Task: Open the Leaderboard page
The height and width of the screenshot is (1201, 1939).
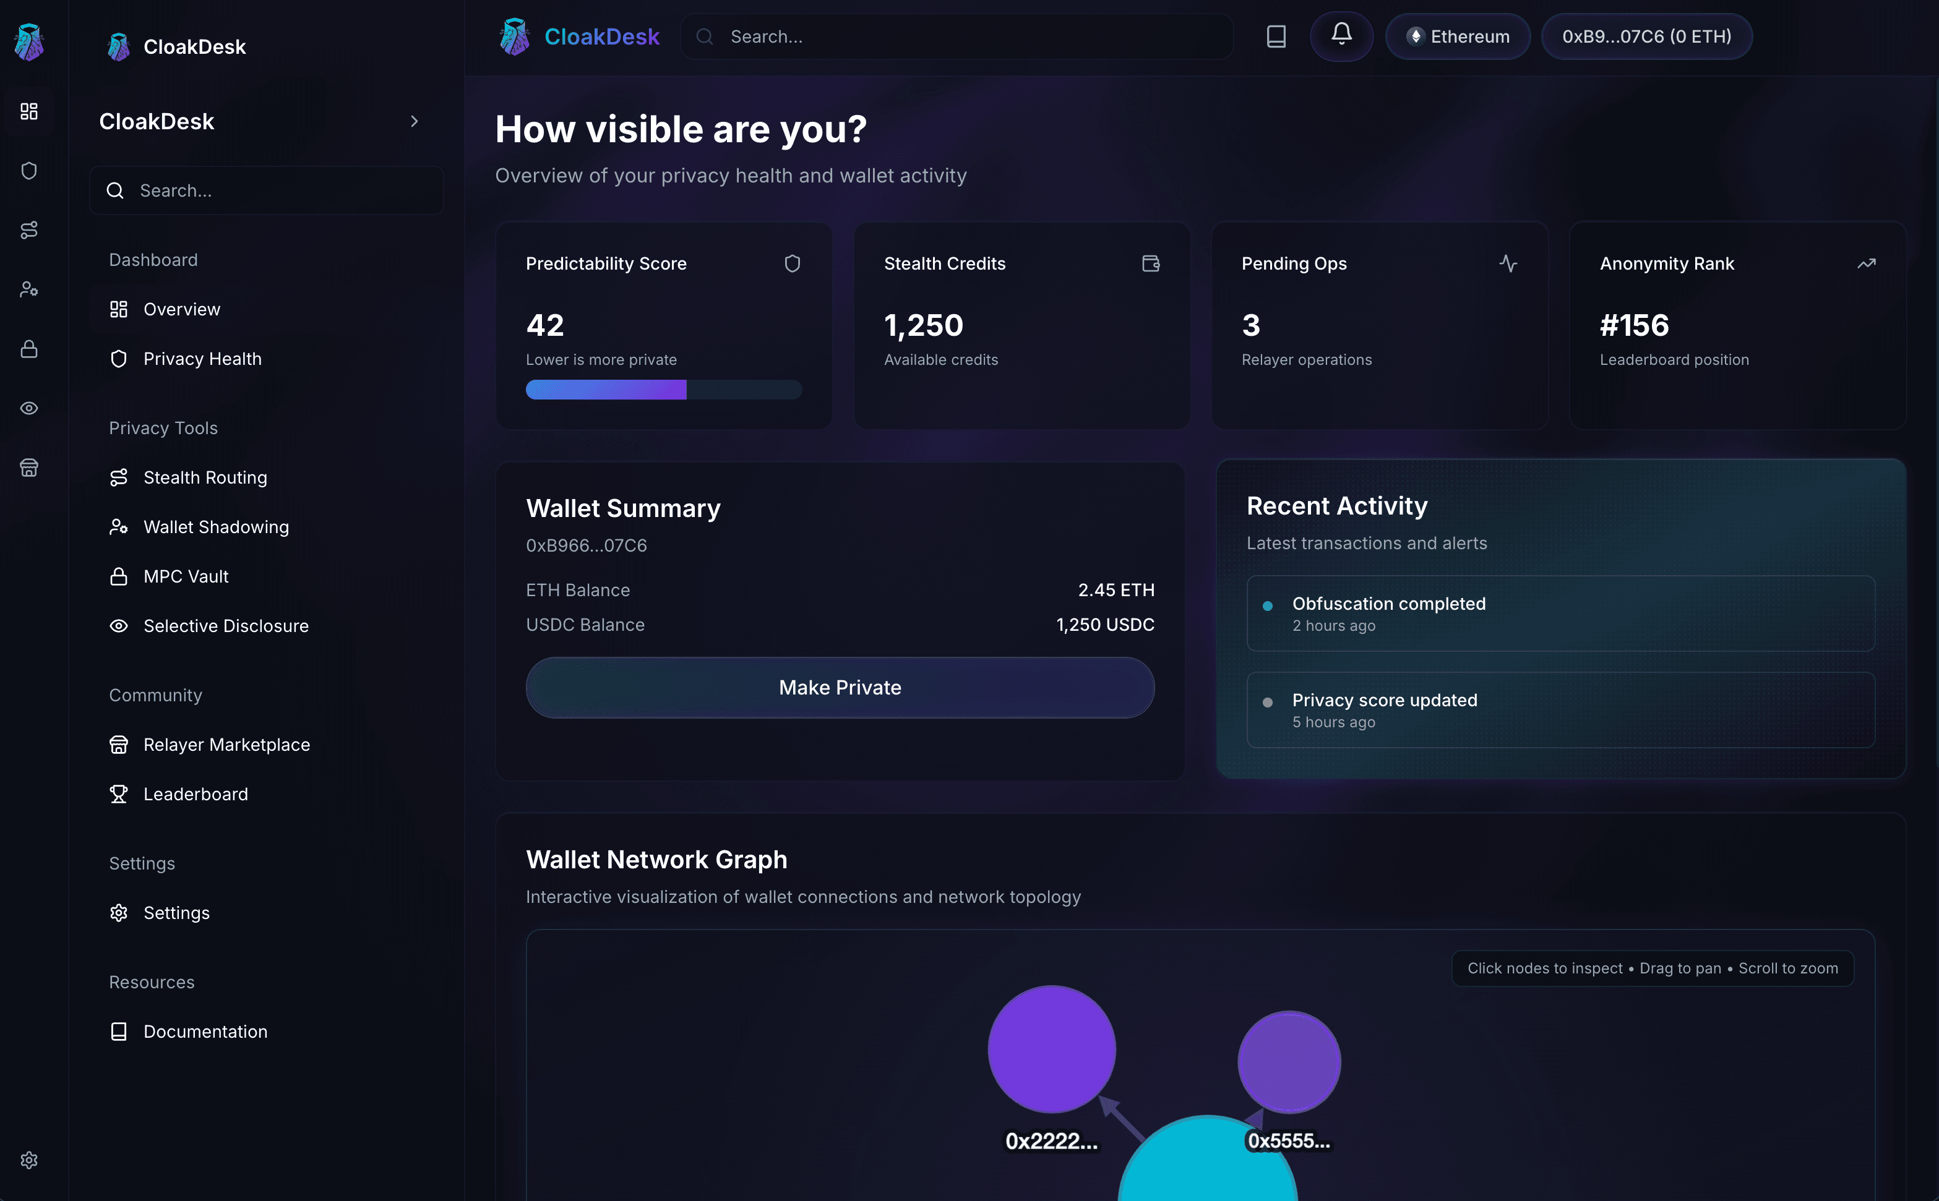Action: click(196, 793)
